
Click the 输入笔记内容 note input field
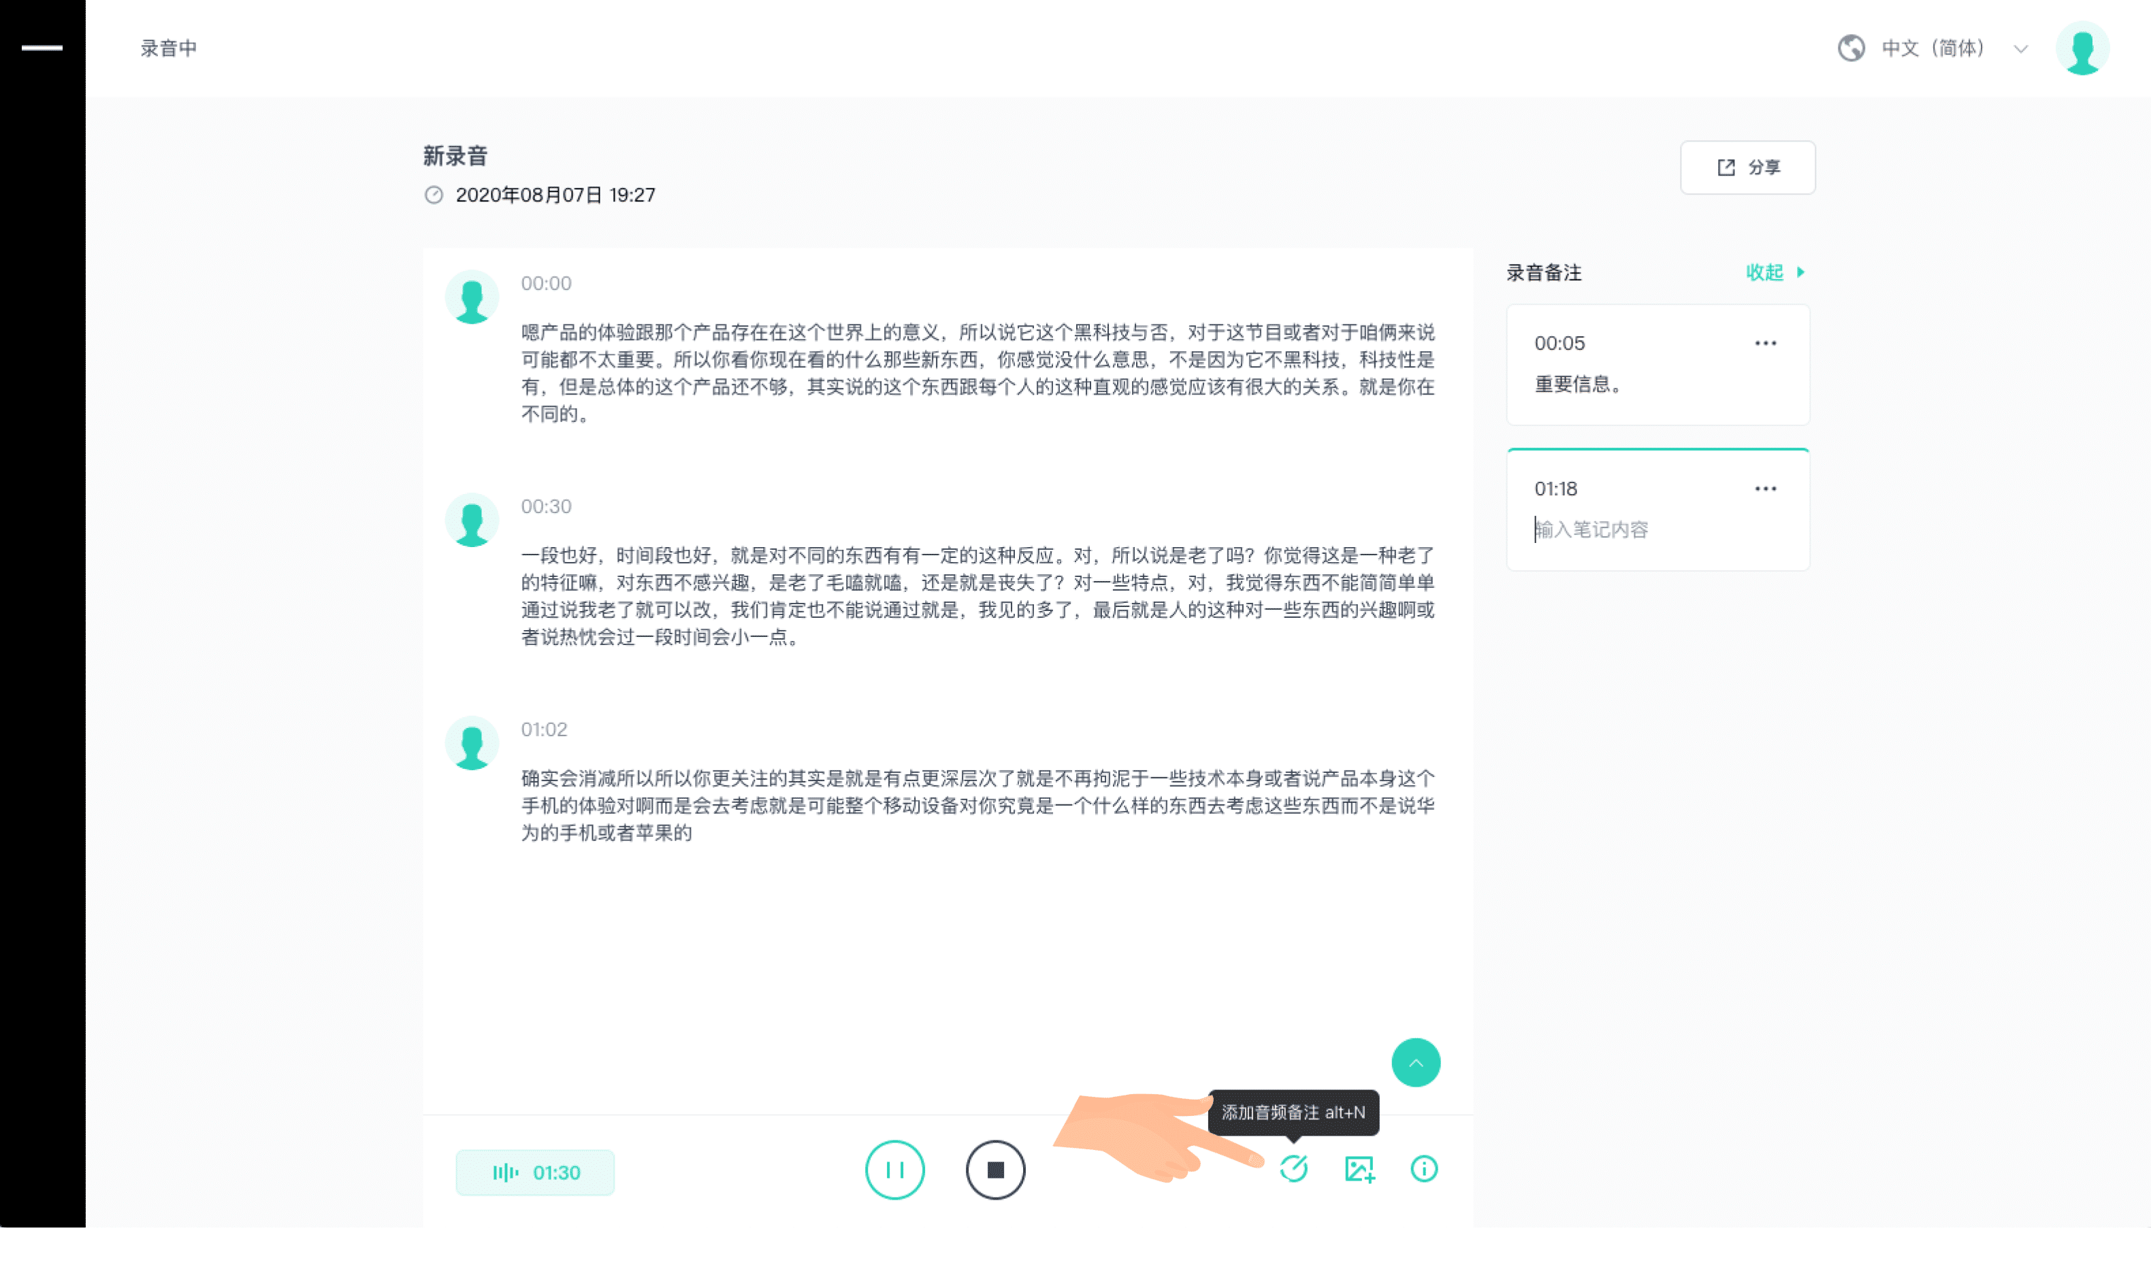(x=1592, y=529)
